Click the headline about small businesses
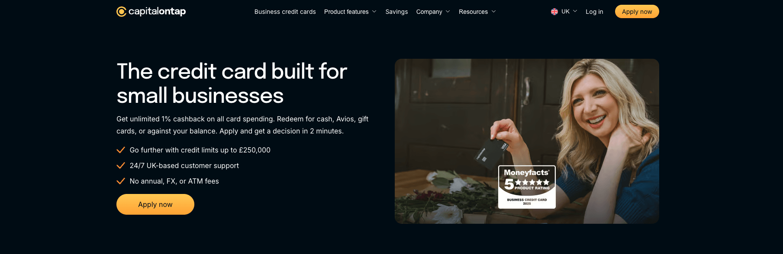Image resolution: width=783 pixels, height=254 pixels. 232,83
